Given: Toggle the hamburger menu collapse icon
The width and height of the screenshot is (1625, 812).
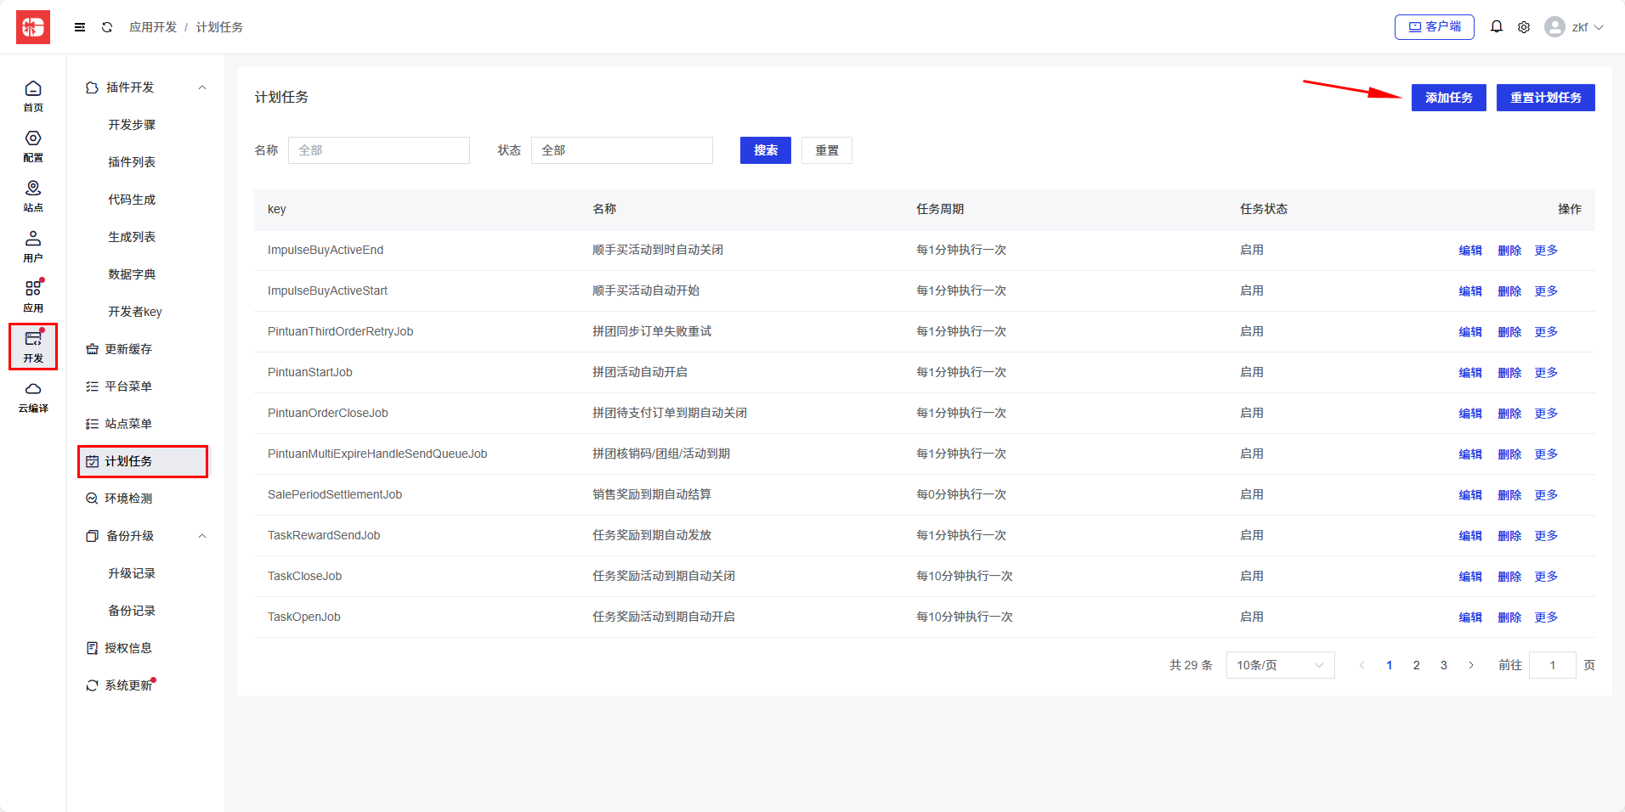Looking at the screenshot, I should 80,27.
